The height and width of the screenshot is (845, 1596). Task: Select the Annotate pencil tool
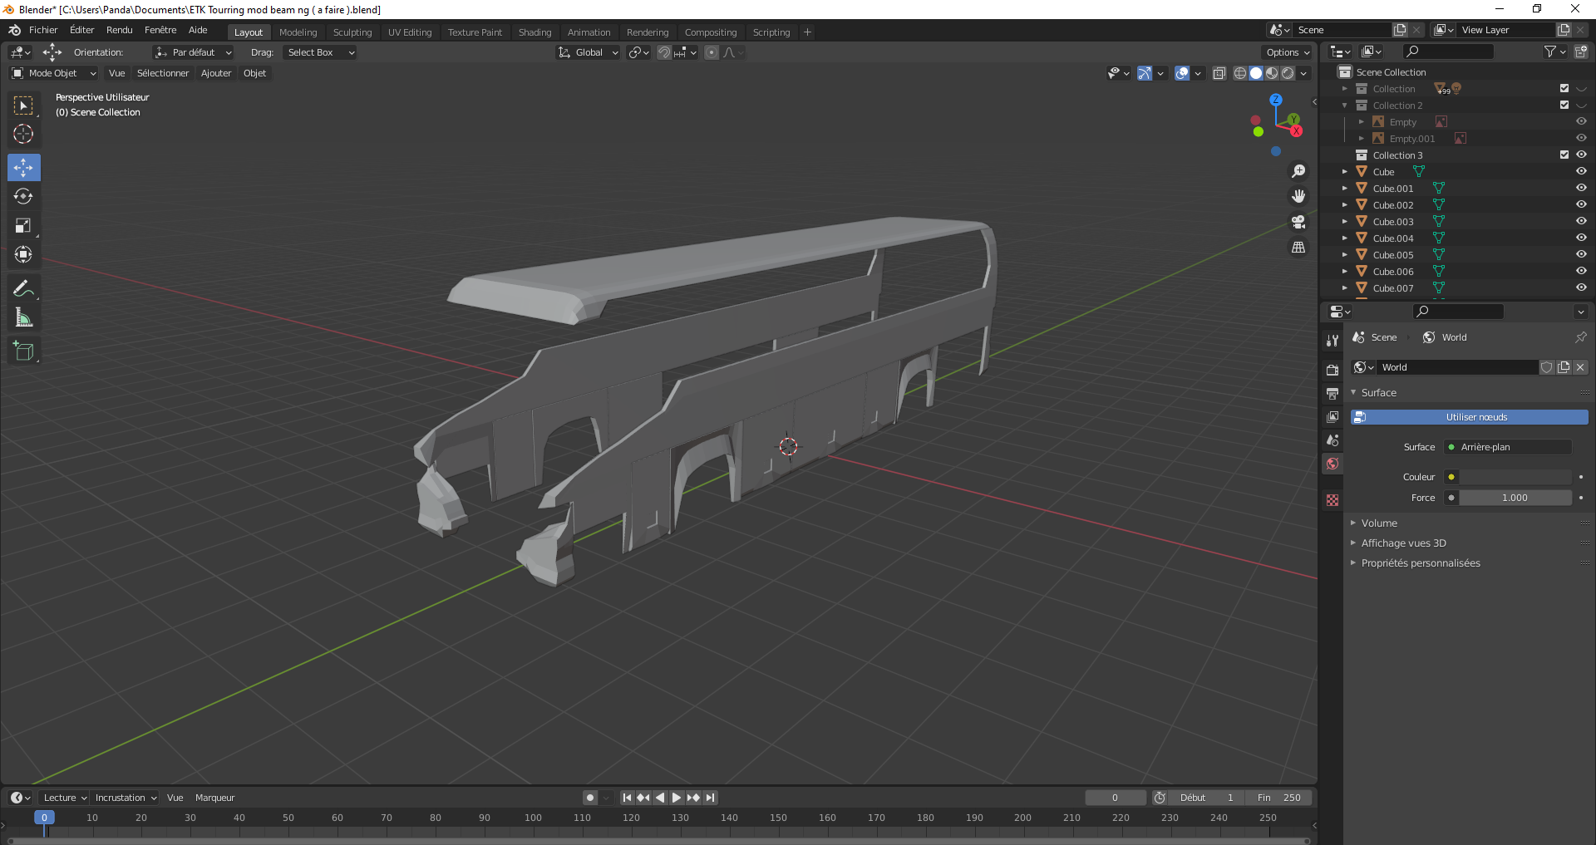point(23,289)
